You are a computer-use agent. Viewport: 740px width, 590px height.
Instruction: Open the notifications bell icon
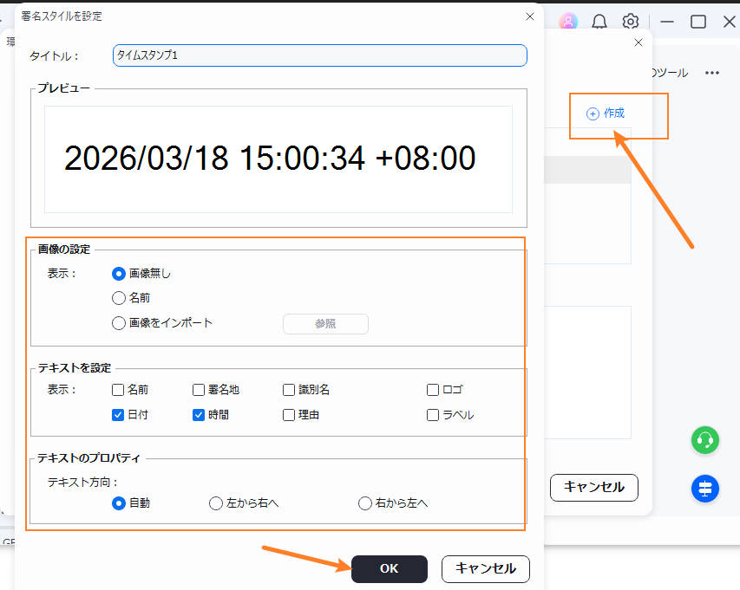click(599, 22)
